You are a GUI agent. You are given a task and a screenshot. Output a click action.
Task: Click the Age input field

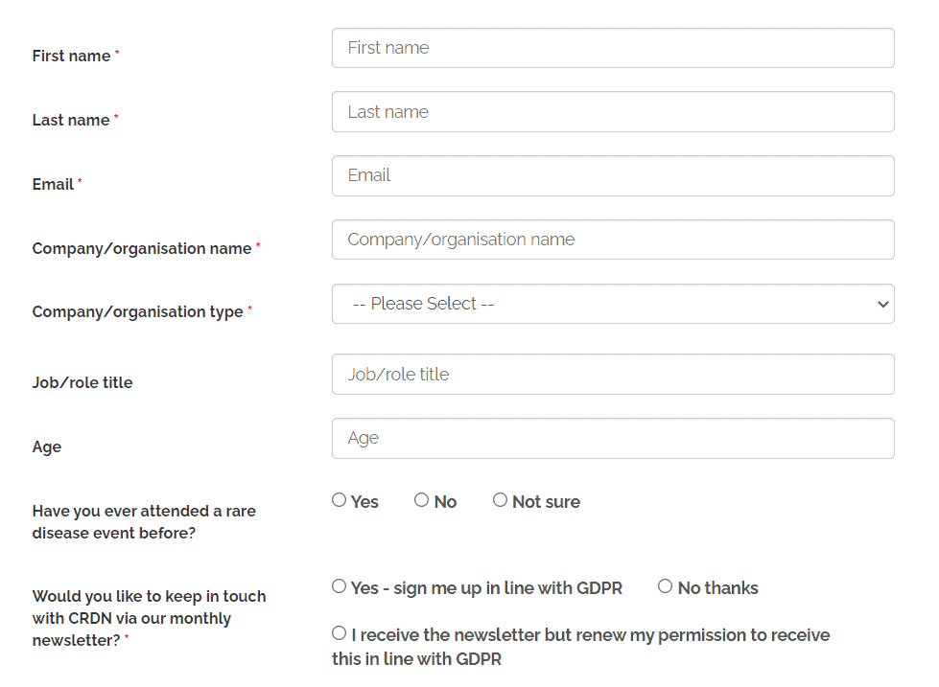[613, 438]
